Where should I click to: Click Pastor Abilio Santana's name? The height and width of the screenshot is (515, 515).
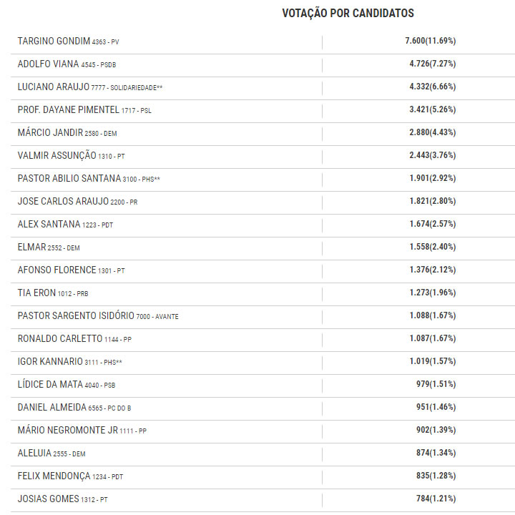(69, 178)
